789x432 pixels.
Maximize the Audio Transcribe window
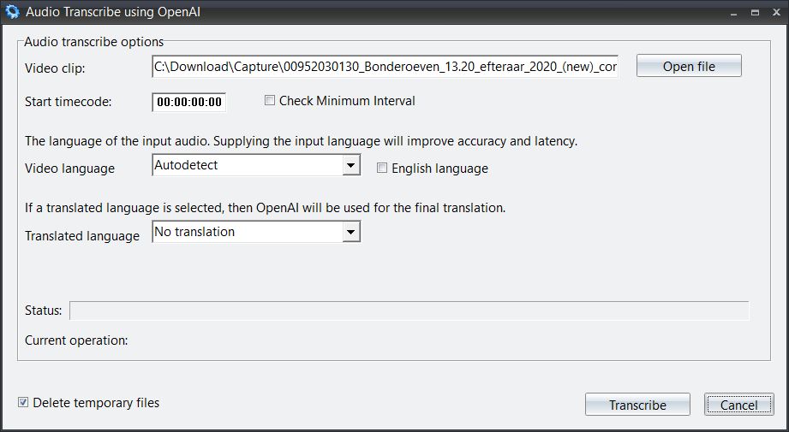[755, 13]
